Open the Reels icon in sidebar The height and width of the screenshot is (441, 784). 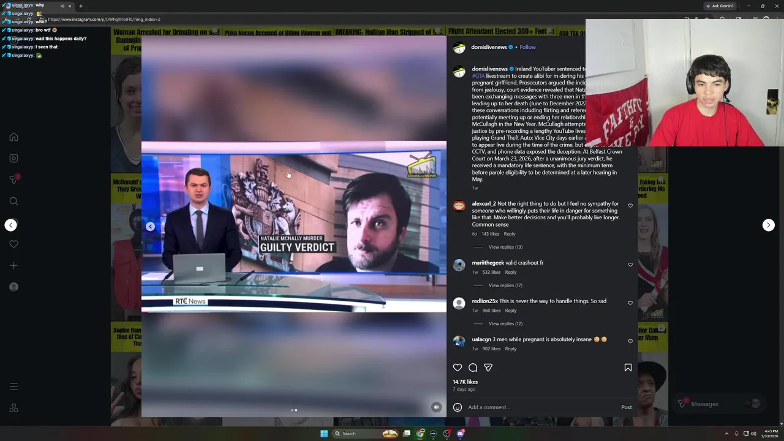[x=13, y=158]
